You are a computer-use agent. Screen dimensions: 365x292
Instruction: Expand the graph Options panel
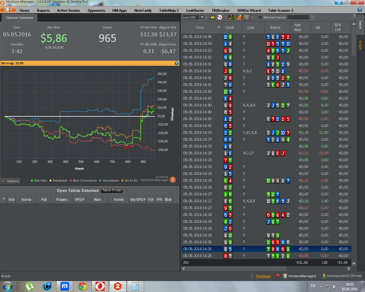point(11,181)
